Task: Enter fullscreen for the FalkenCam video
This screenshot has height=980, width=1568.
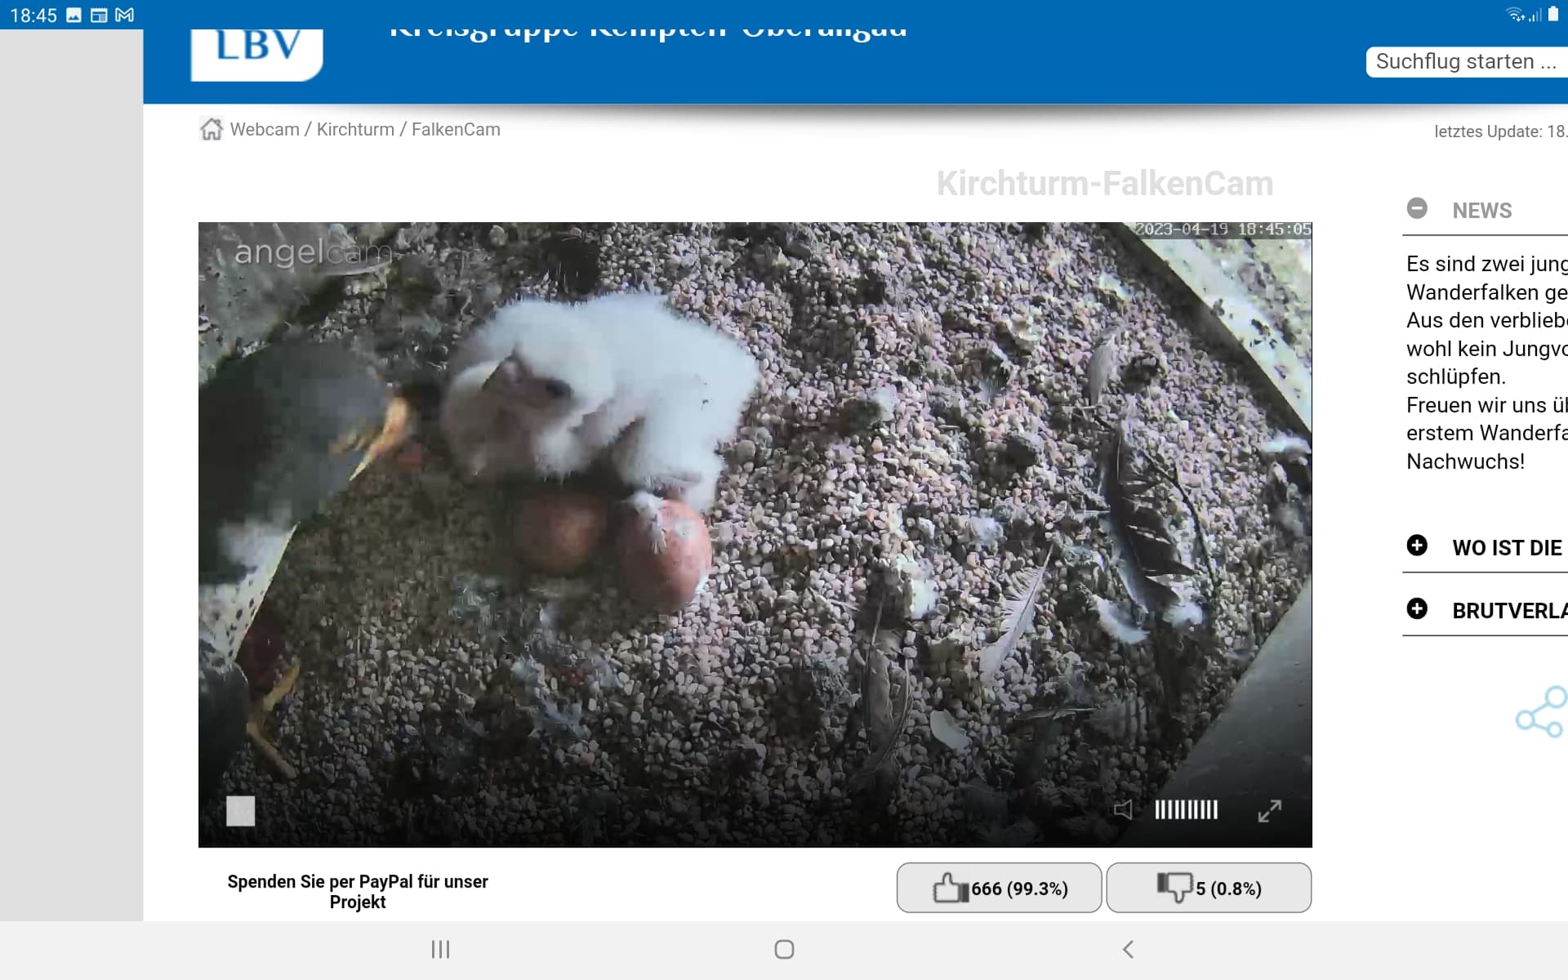Action: (1269, 810)
